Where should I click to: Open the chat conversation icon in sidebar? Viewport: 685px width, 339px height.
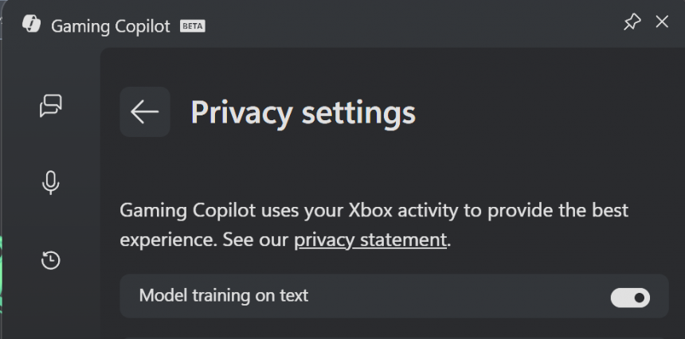pos(51,106)
